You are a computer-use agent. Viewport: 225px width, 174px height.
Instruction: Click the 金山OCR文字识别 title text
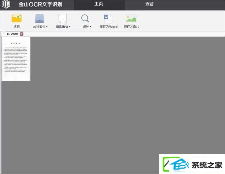41,4
